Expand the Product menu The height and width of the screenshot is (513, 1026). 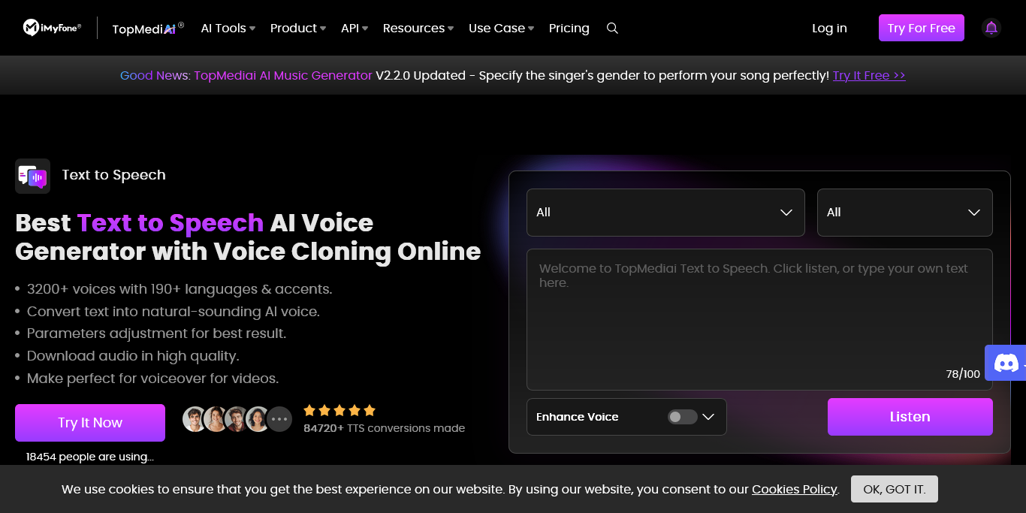pos(298,28)
